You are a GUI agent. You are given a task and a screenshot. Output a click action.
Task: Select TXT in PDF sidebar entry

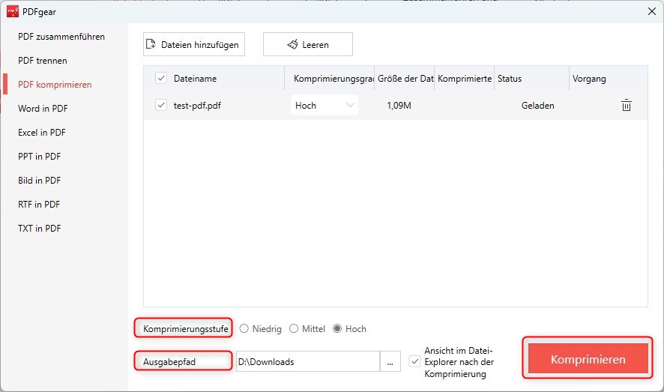[x=40, y=228]
